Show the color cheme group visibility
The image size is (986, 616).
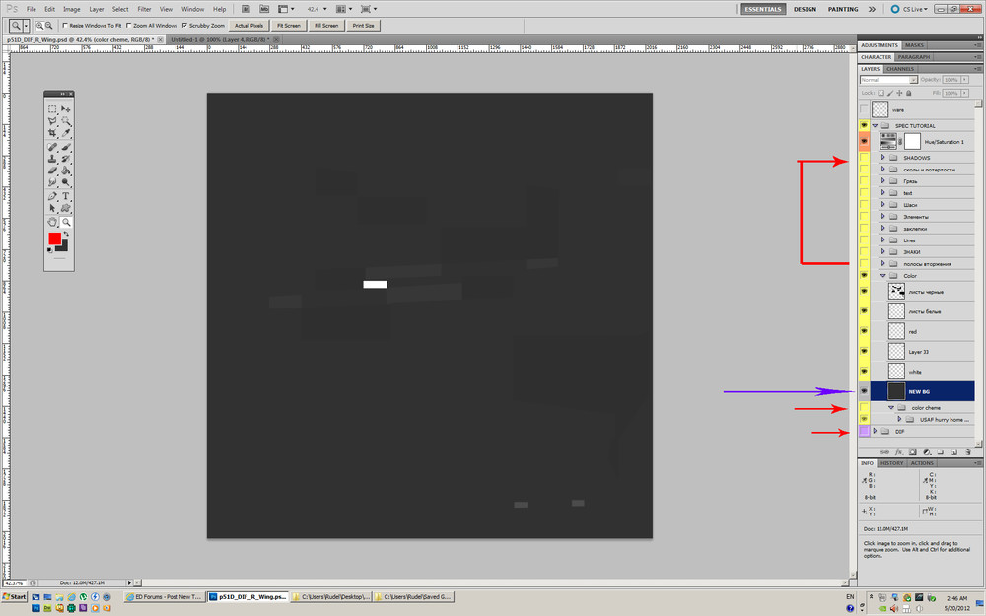pyautogui.click(x=864, y=407)
